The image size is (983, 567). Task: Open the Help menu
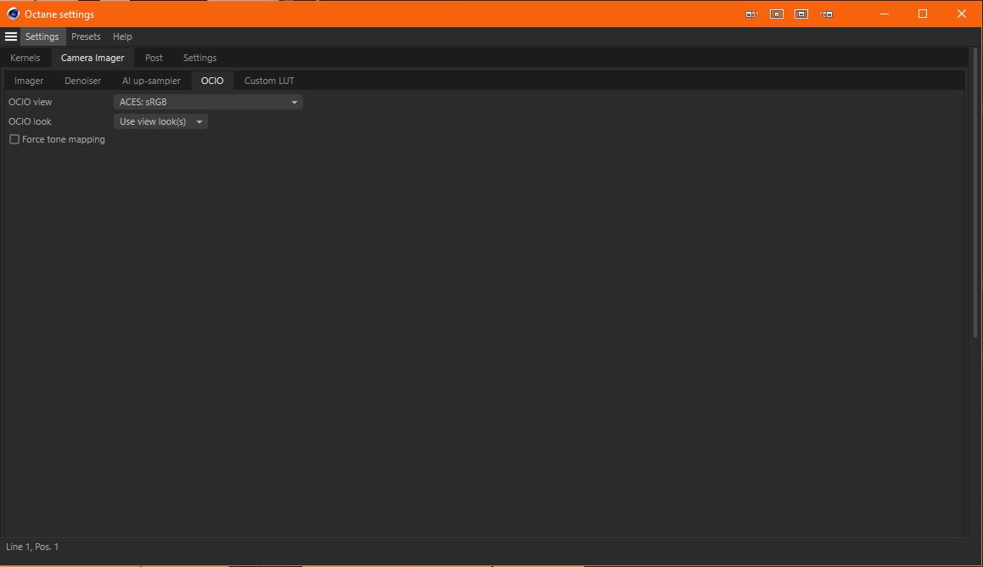point(122,36)
